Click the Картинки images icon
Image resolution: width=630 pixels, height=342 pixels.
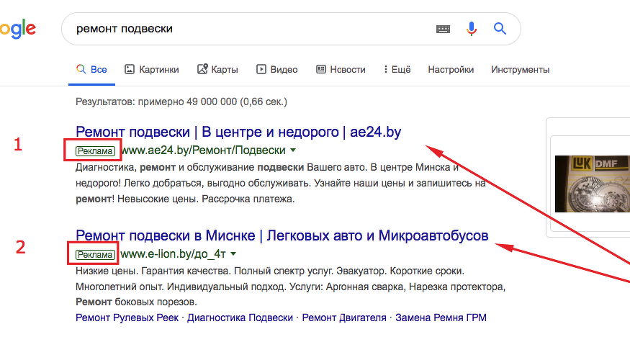[130, 69]
